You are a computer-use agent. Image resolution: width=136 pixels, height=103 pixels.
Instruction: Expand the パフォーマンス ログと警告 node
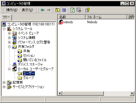point(9,42)
